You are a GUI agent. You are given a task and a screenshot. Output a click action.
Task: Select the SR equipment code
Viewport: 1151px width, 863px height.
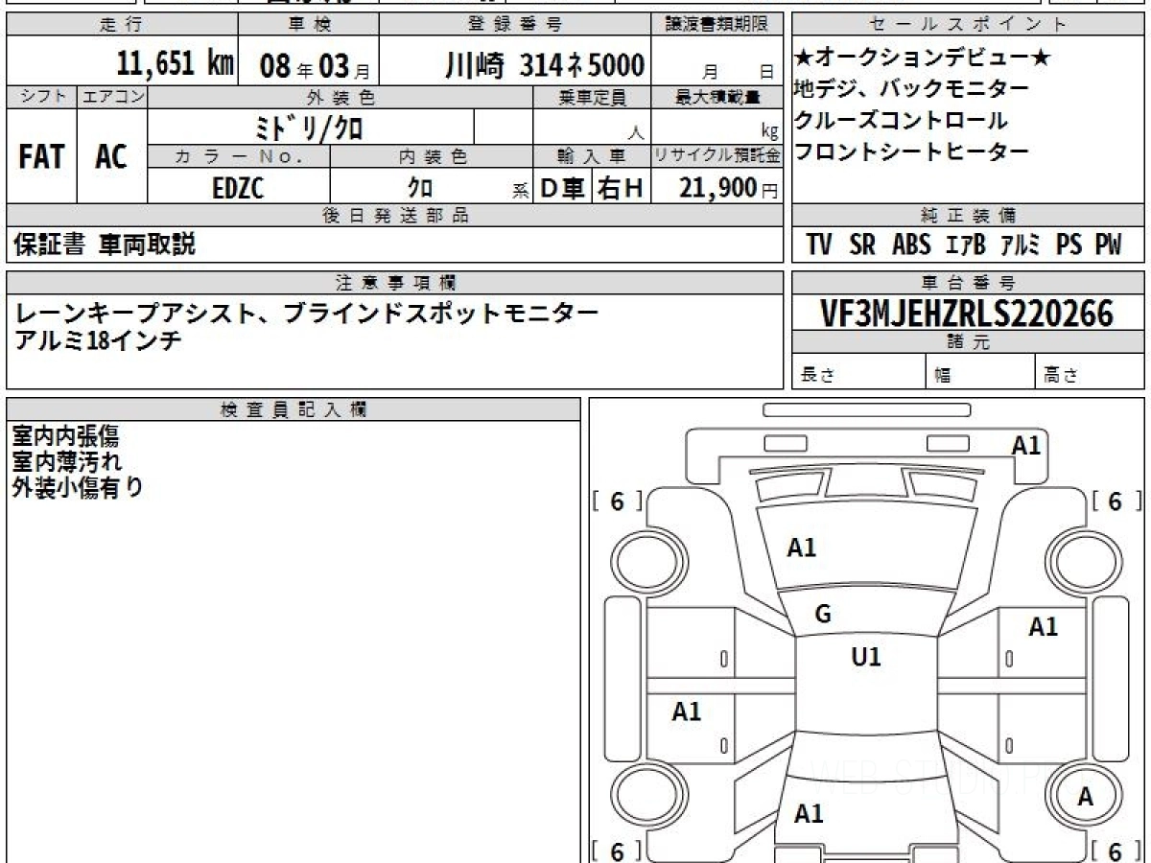[862, 245]
